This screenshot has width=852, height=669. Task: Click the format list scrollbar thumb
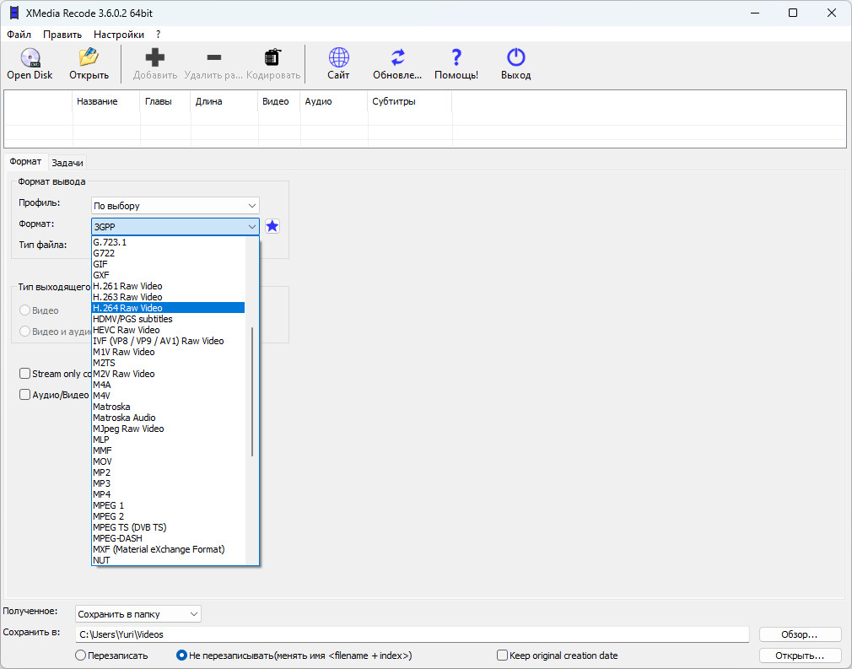[x=253, y=391]
